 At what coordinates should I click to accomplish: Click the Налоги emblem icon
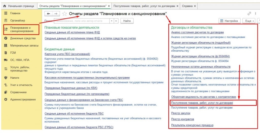point(6,78)
